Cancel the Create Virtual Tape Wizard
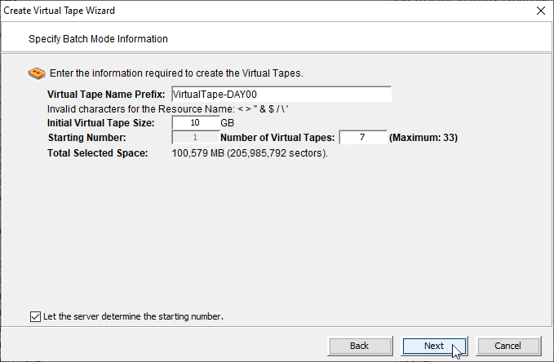Screen dimensions: 554x362 pos(507,346)
